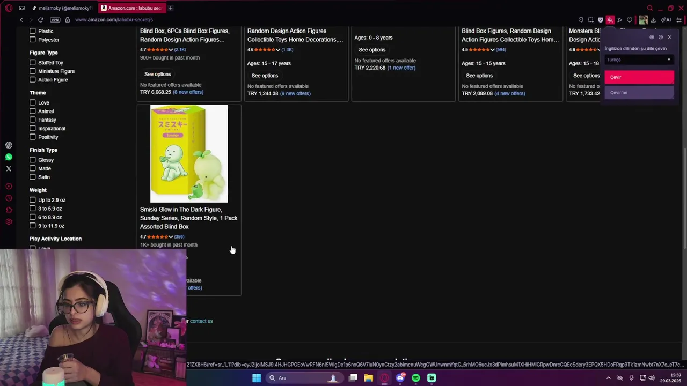Open the site lock security icon
This screenshot has height=386, width=687.
pos(67,20)
